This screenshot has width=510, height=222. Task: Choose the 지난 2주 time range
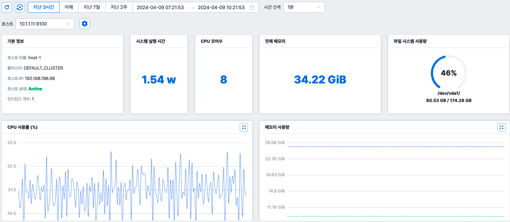pyautogui.click(x=119, y=7)
